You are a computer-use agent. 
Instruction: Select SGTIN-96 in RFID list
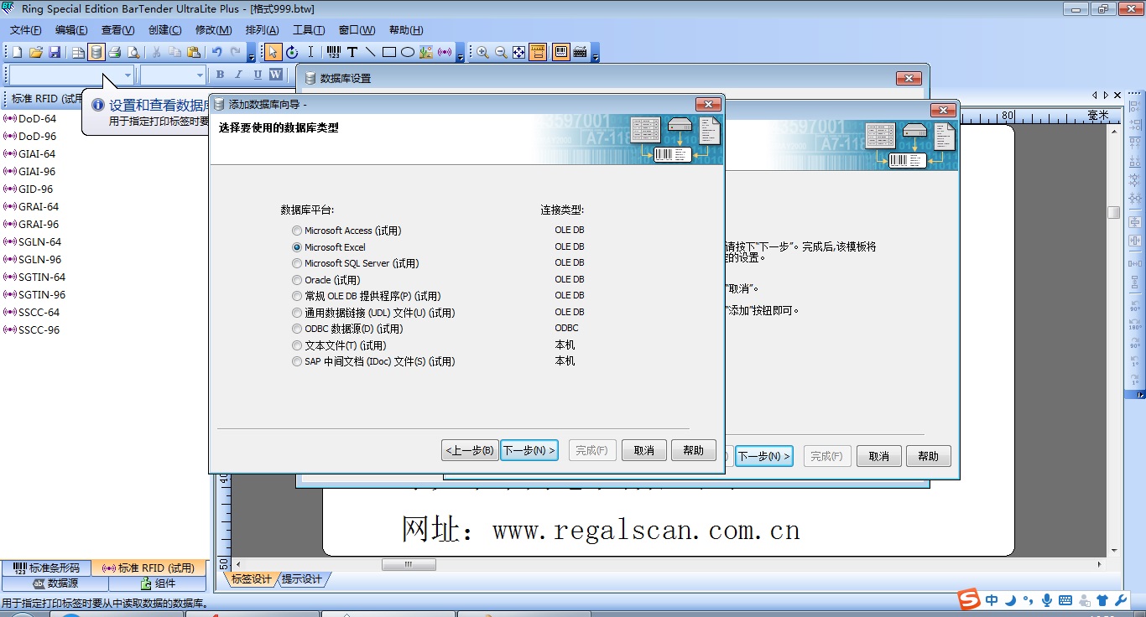pos(34,295)
